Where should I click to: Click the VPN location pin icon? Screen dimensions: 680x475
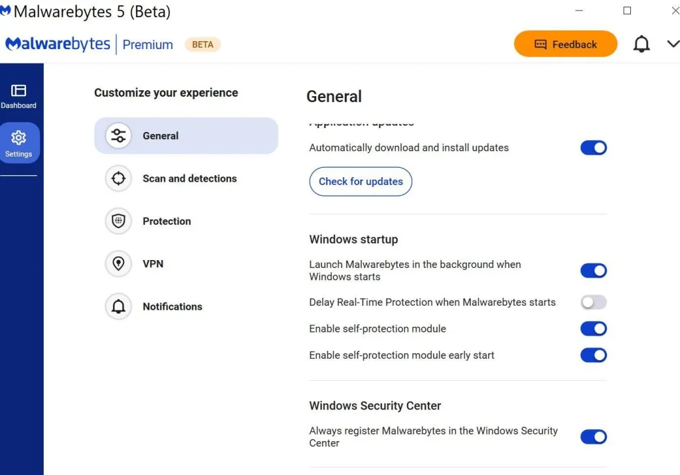click(x=118, y=263)
